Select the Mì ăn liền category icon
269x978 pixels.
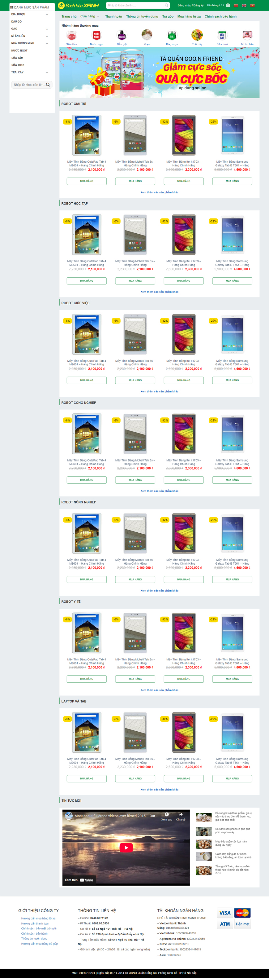click(x=247, y=35)
